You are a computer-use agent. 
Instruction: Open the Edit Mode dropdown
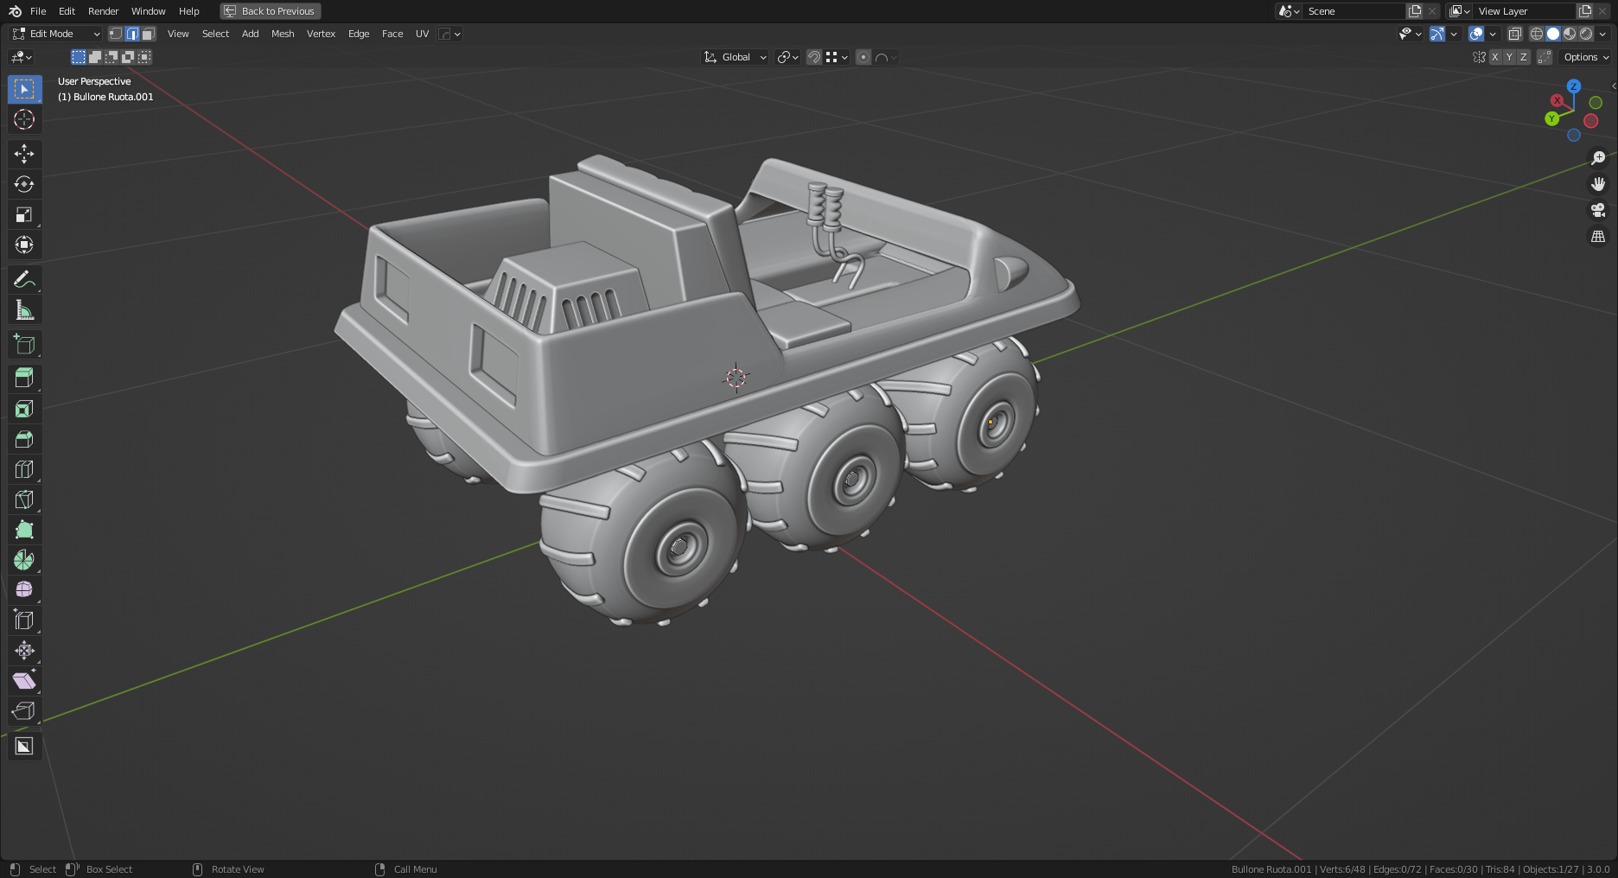click(56, 34)
